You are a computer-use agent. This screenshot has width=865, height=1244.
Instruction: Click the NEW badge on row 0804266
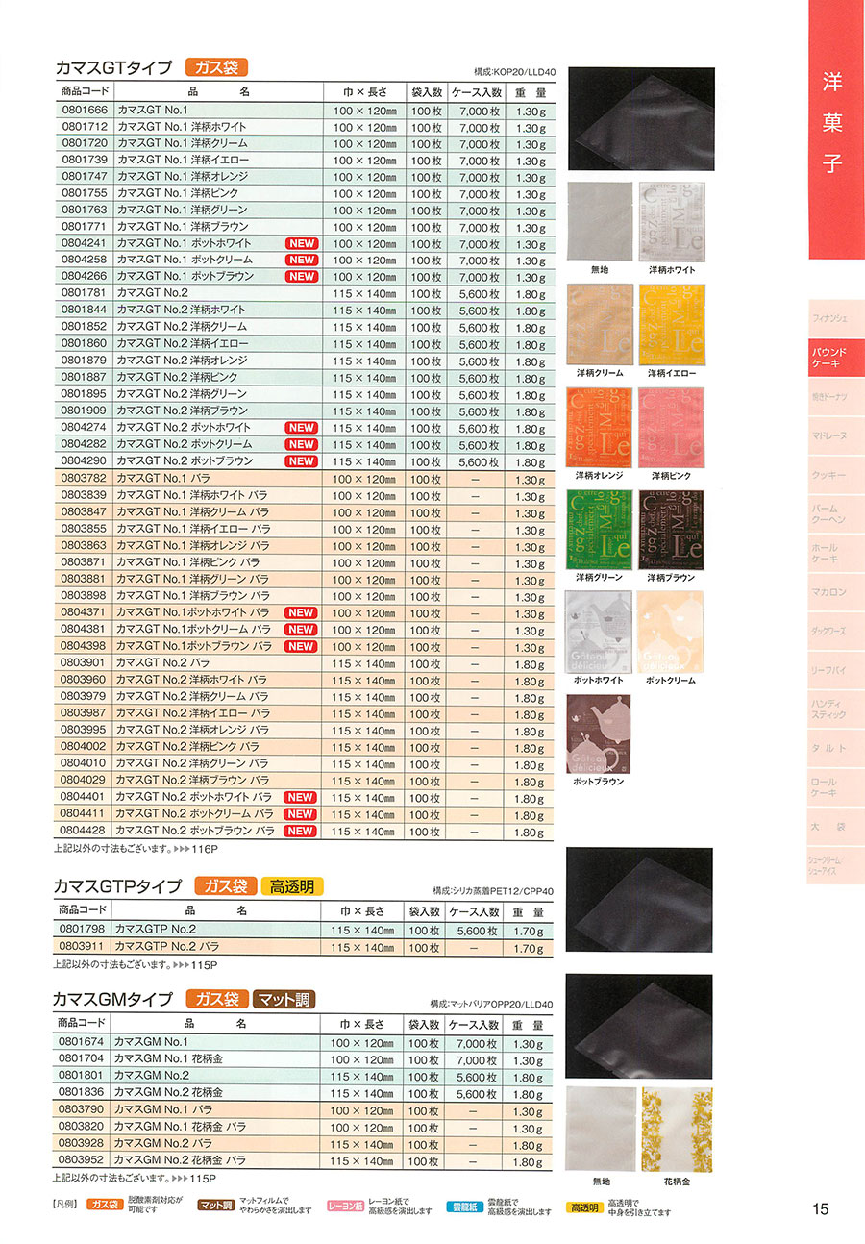(x=302, y=277)
